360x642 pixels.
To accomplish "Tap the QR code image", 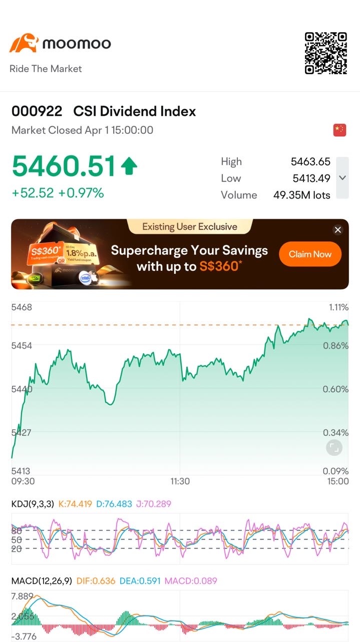I will coord(326,53).
